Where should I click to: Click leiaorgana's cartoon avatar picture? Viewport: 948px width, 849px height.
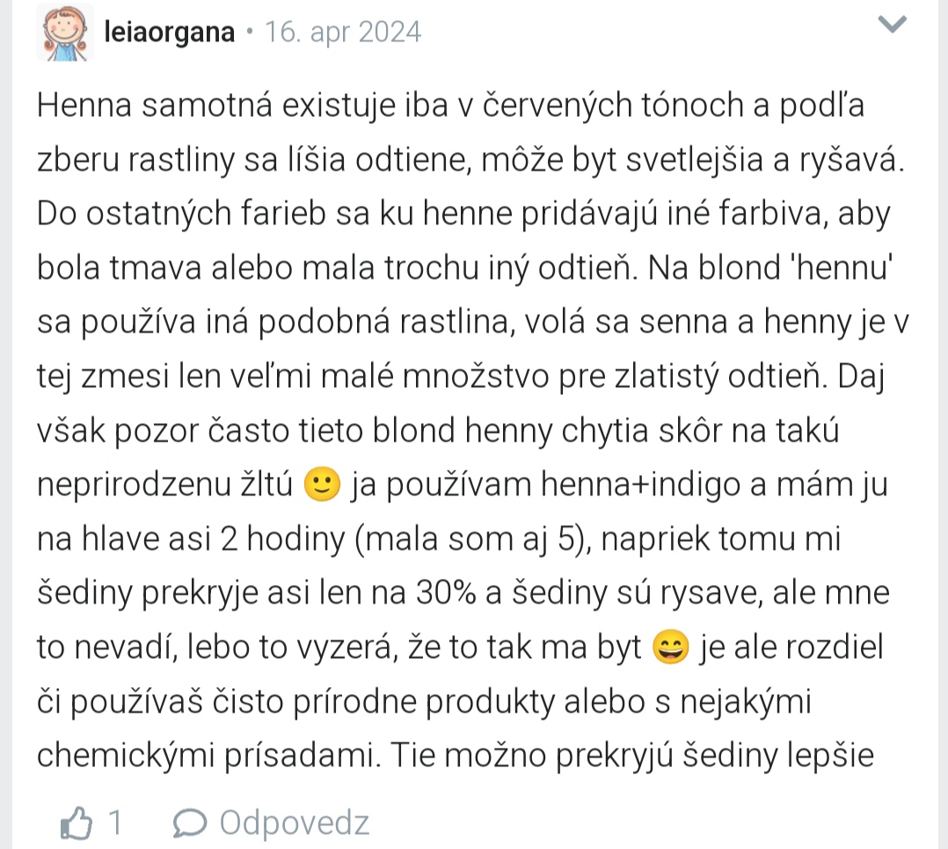[x=65, y=33]
